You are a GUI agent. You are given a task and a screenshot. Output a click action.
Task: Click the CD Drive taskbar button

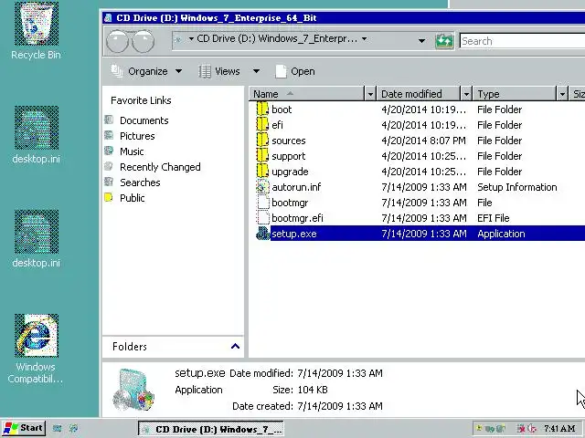click(211, 429)
